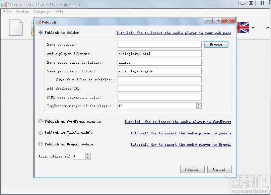Click the Browse button

click(216, 45)
